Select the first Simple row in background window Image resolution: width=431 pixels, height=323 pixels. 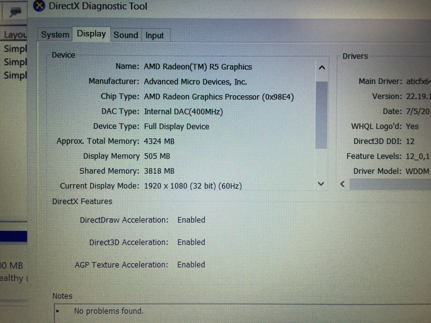(15, 49)
